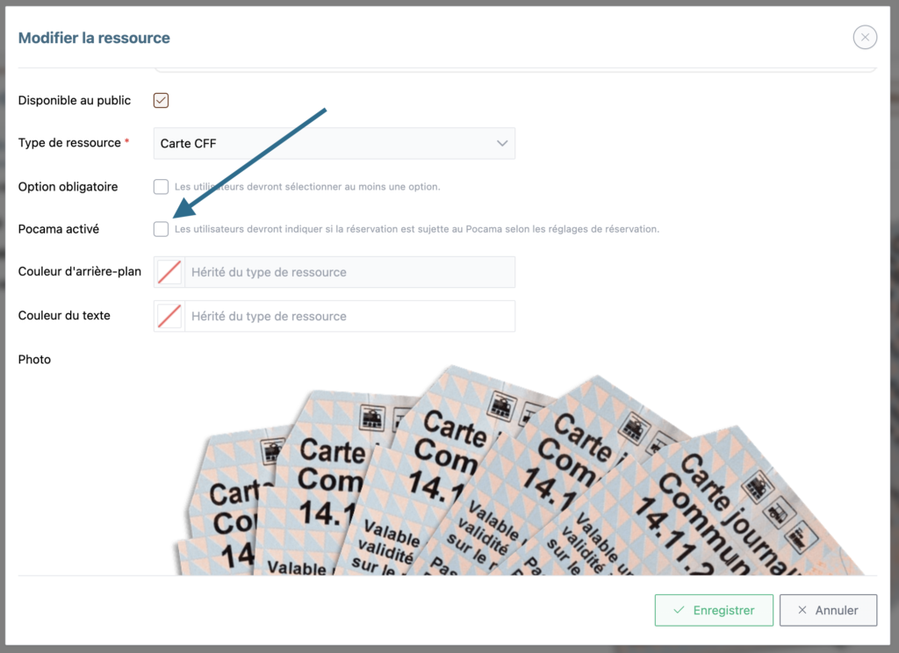
Task: Cancel edits with Annuler button
Action: 828,610
